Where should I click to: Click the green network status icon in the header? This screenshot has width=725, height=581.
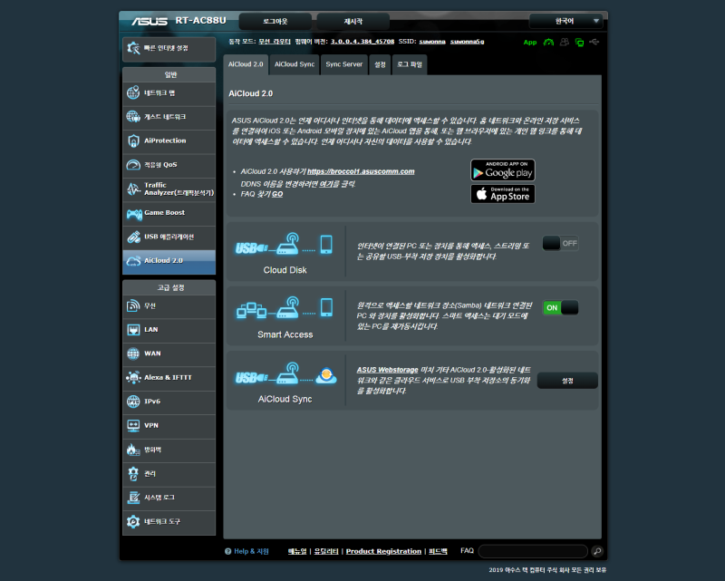pos(579,42)
